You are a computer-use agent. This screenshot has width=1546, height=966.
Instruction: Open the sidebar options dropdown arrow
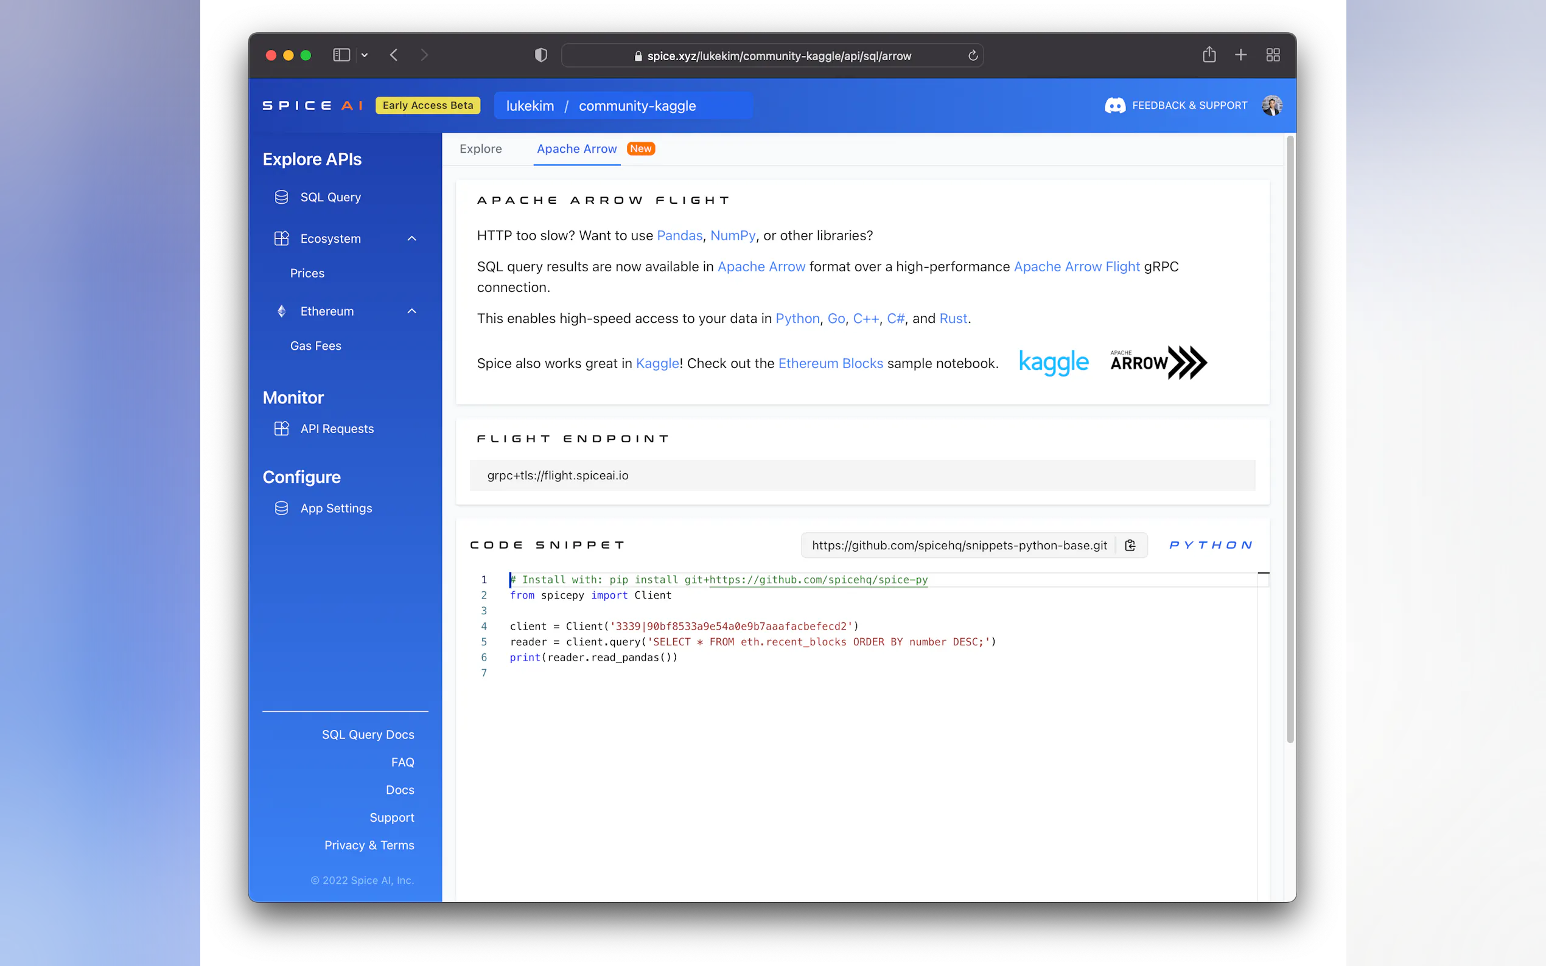[x=365, y=55]
